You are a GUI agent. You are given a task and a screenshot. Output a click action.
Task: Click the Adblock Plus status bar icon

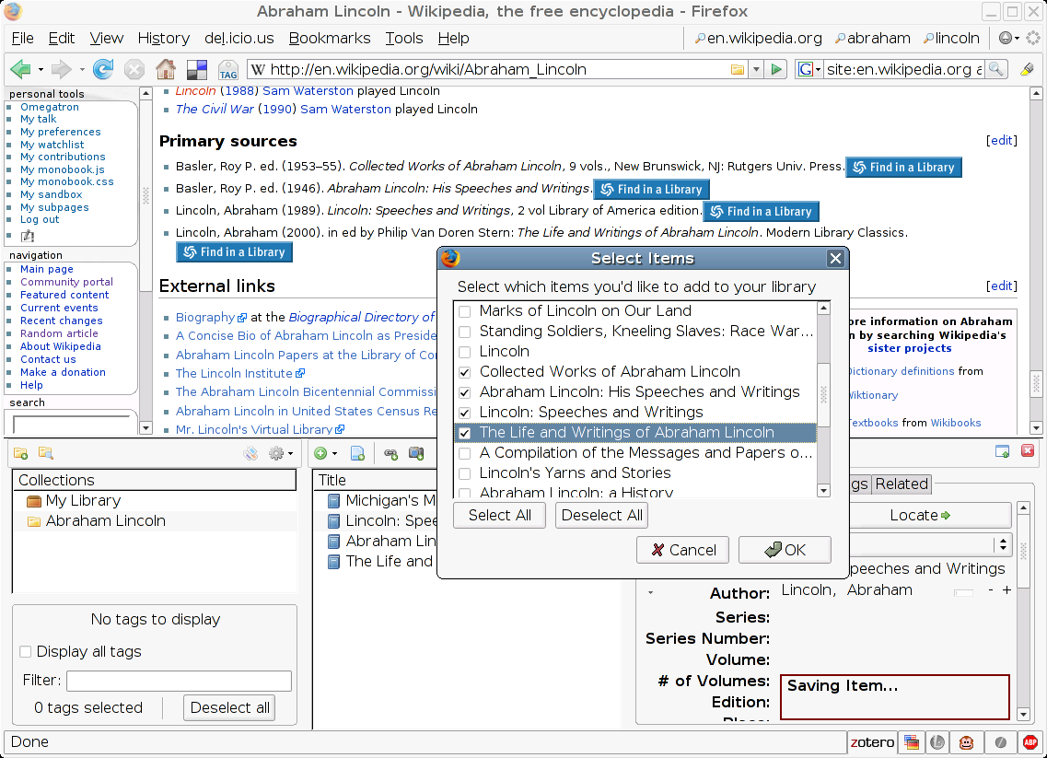1030,742
